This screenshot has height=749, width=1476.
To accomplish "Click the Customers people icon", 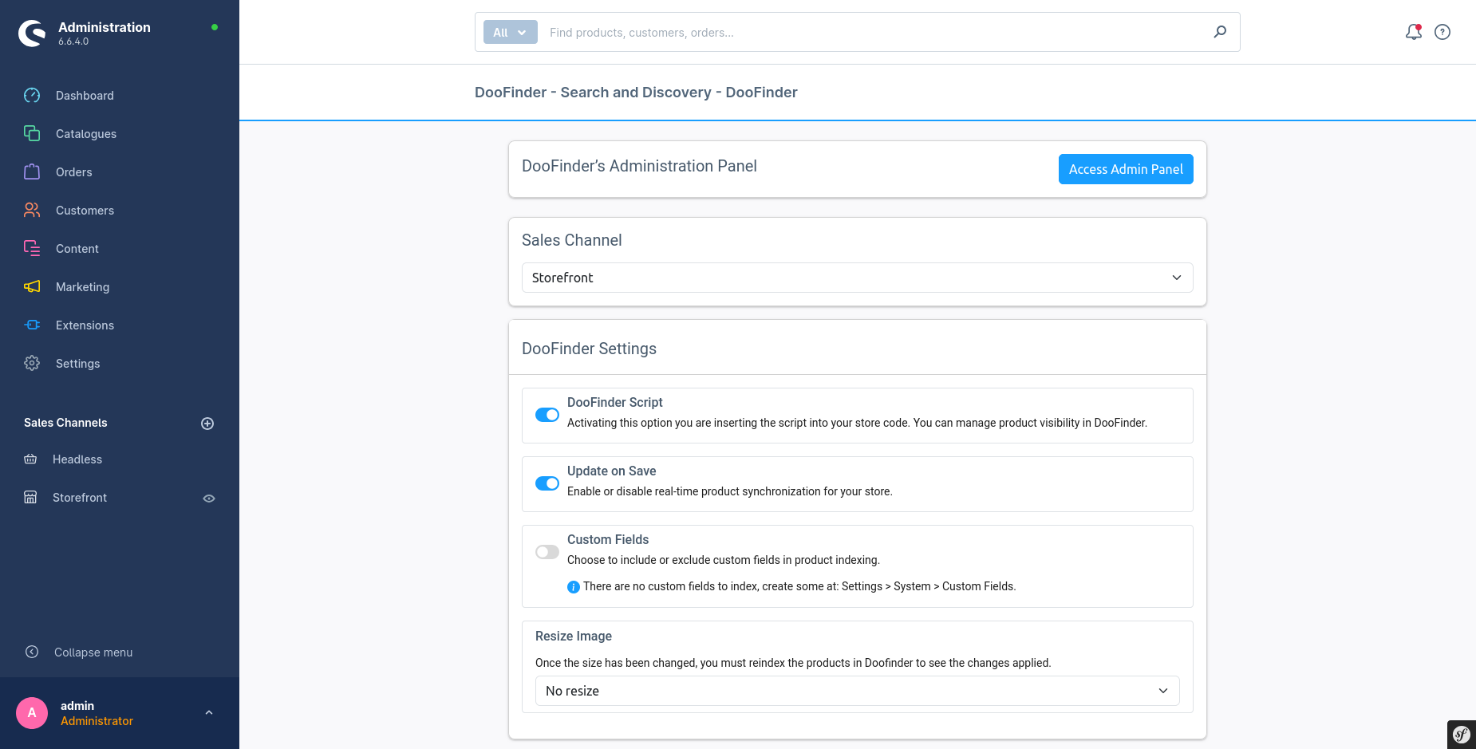I will coord(32,211).
